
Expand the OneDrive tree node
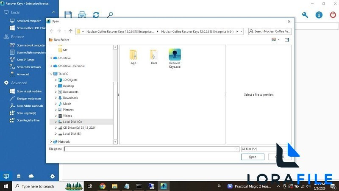(51, 58)
